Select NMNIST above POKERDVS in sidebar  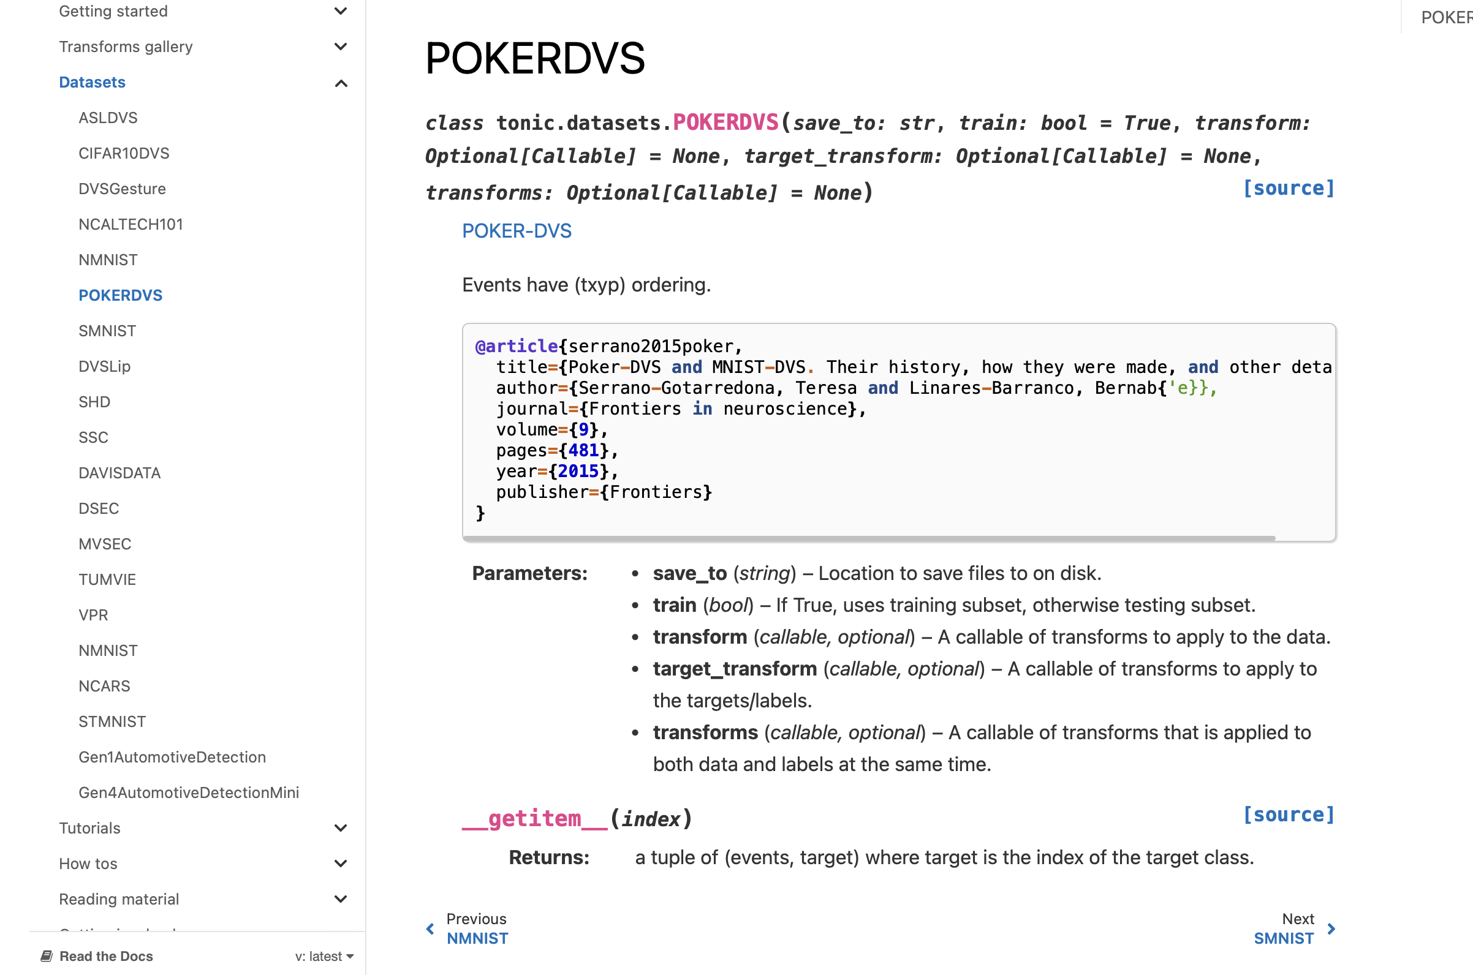[108, 260]
